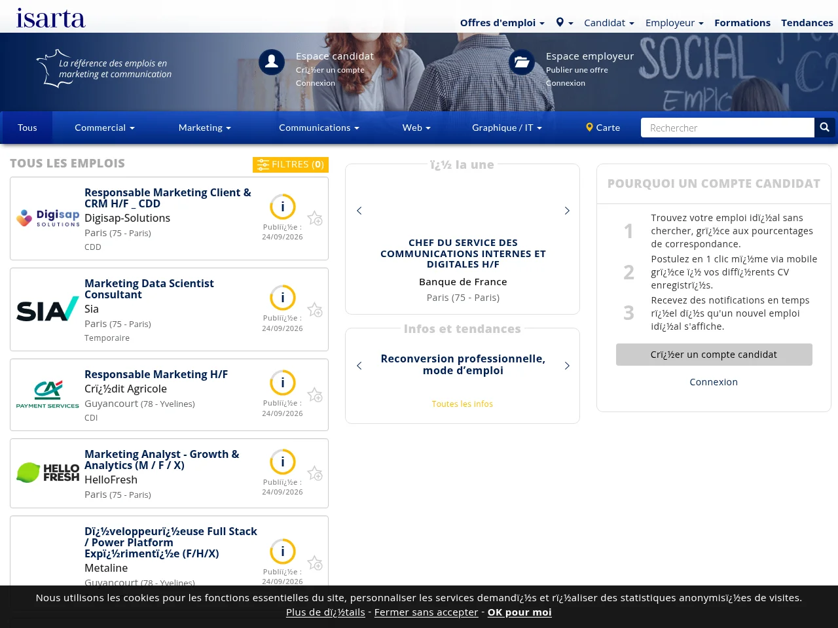The width and height of the screenshot is (838, 628).
Task: Open Responsable Marketing Client & CRM job
Action: pyautogui.click(x=168, y=198)
